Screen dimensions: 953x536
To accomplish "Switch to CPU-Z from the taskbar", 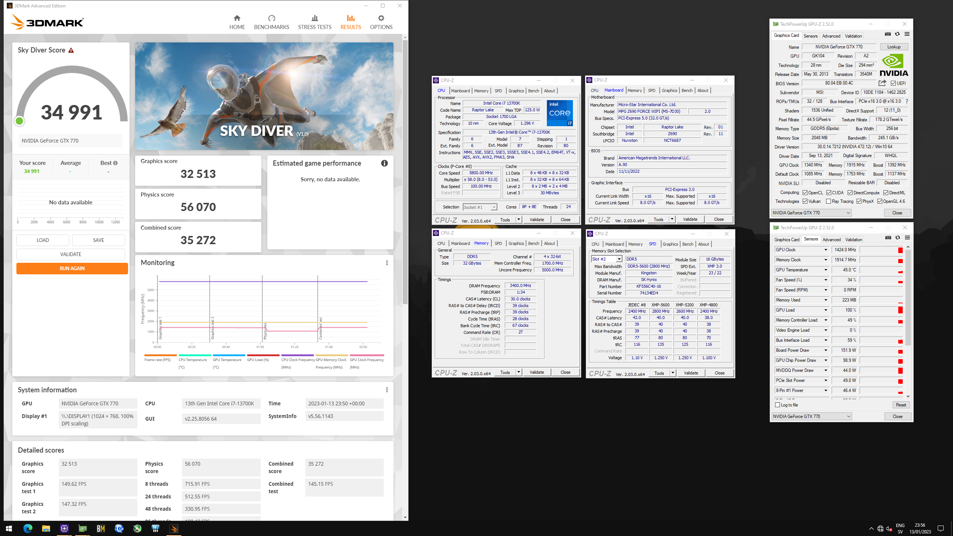I will (64, 529).
